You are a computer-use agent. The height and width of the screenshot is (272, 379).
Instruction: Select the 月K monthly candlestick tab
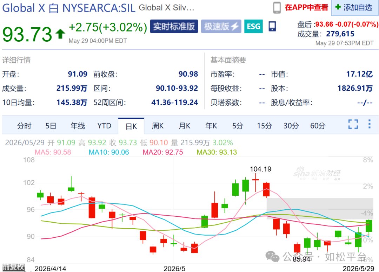(185, 126)
